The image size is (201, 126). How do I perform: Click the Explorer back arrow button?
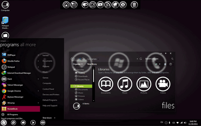coord(73,59)
